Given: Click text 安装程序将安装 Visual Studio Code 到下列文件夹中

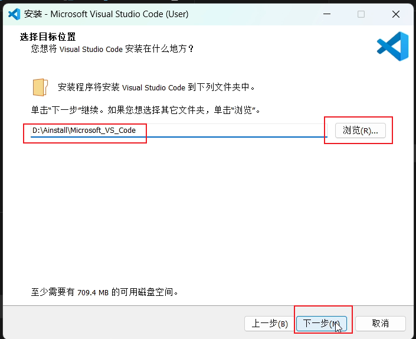Looking at the screenshot, I should click(x=156, y=87).
